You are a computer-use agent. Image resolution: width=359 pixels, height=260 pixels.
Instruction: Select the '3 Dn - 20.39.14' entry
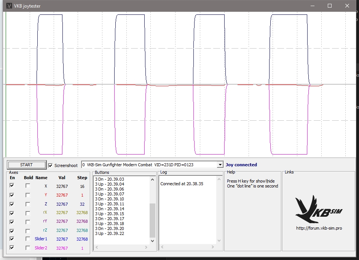tap(109, 209)
